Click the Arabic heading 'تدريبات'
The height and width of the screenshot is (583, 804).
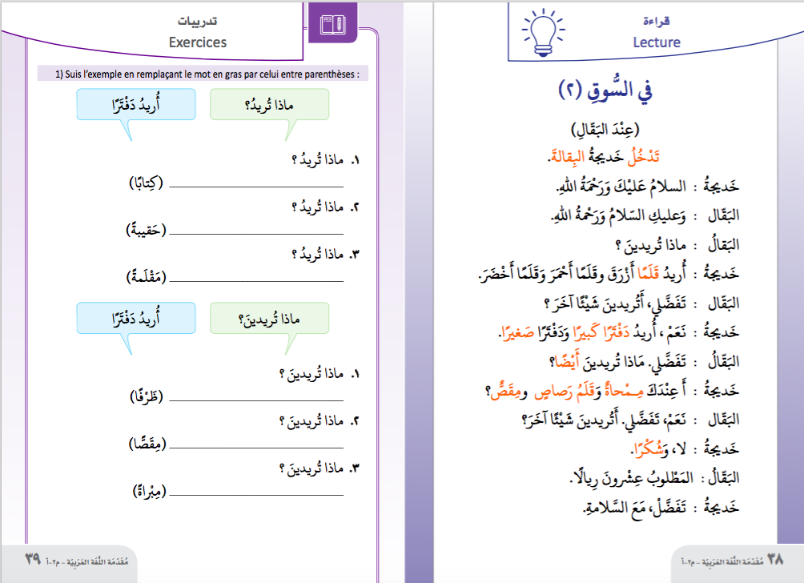tap(198, 21)
